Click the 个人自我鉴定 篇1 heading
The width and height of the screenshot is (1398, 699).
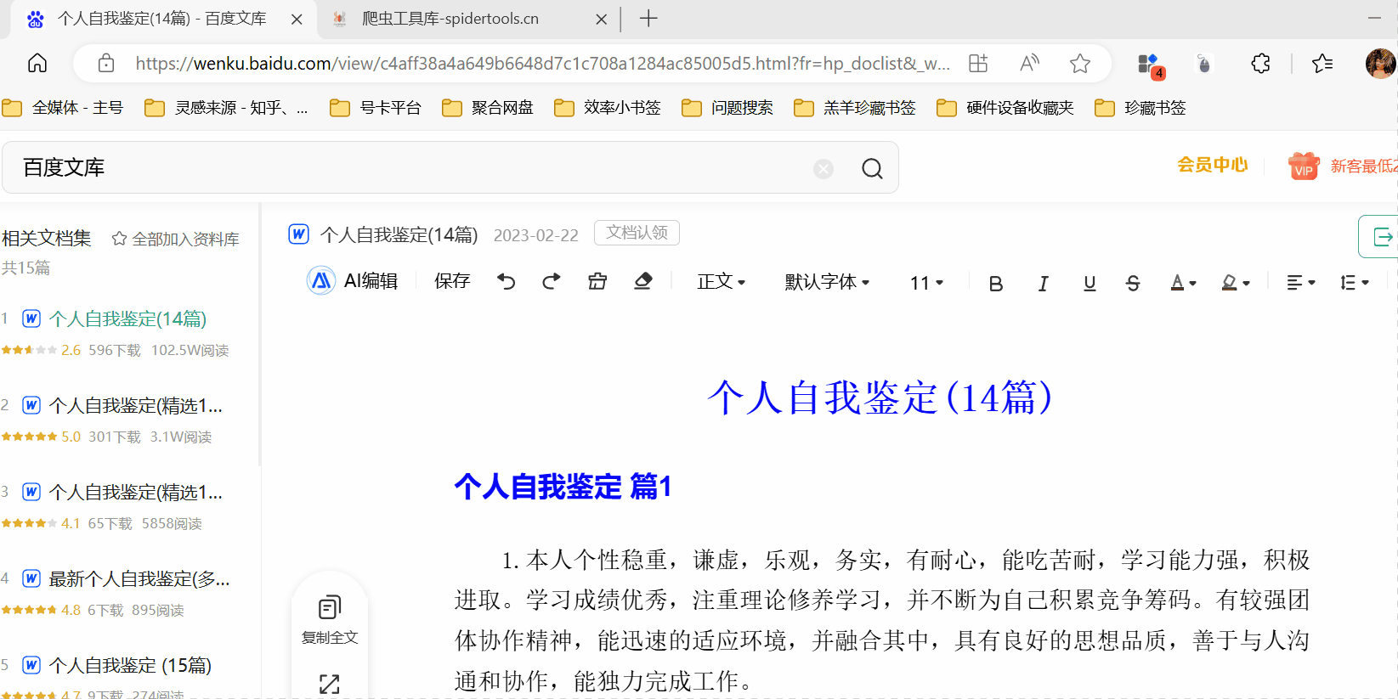[563, 487]
